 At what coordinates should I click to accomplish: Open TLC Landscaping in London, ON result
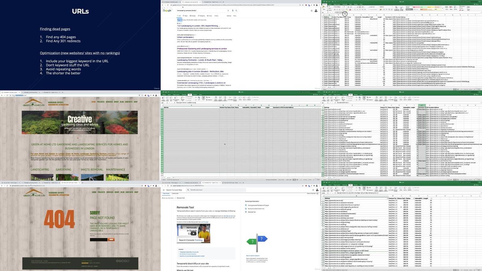(199, 26)
